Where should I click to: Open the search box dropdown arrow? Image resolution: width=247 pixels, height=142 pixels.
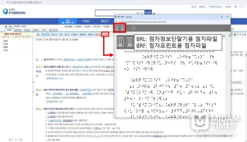click(x=142, y=13)
